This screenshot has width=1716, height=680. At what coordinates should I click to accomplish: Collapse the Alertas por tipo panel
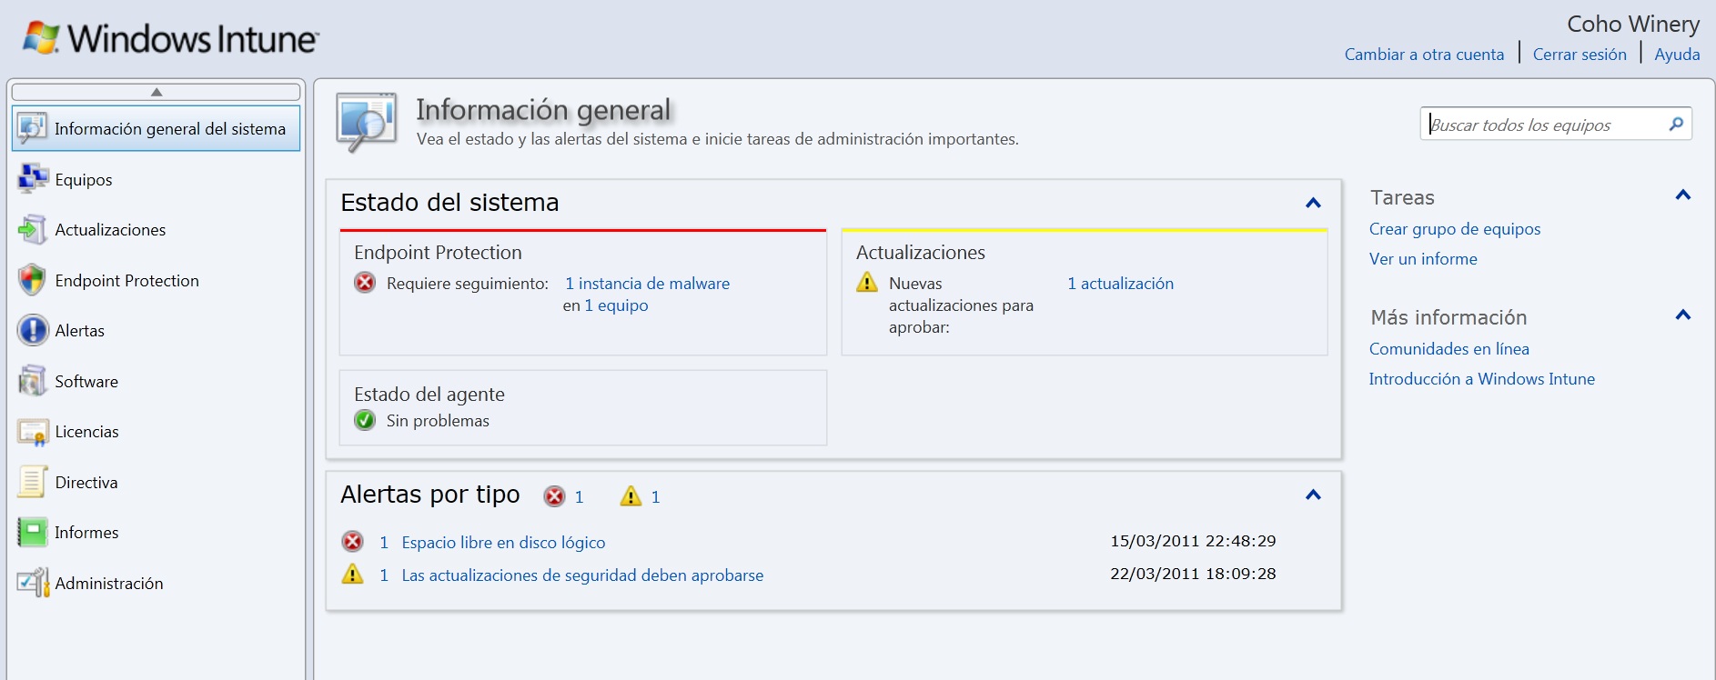pos(1313,495)
